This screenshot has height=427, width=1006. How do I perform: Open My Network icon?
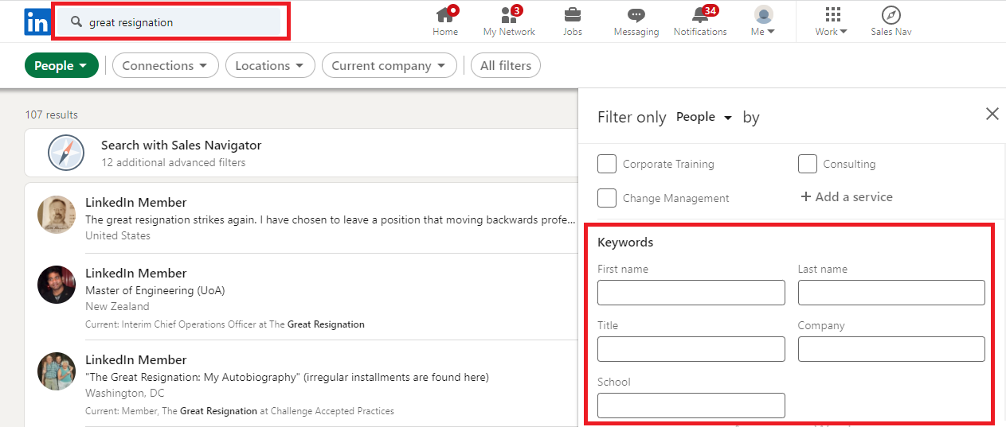click(x=509, y=14)
